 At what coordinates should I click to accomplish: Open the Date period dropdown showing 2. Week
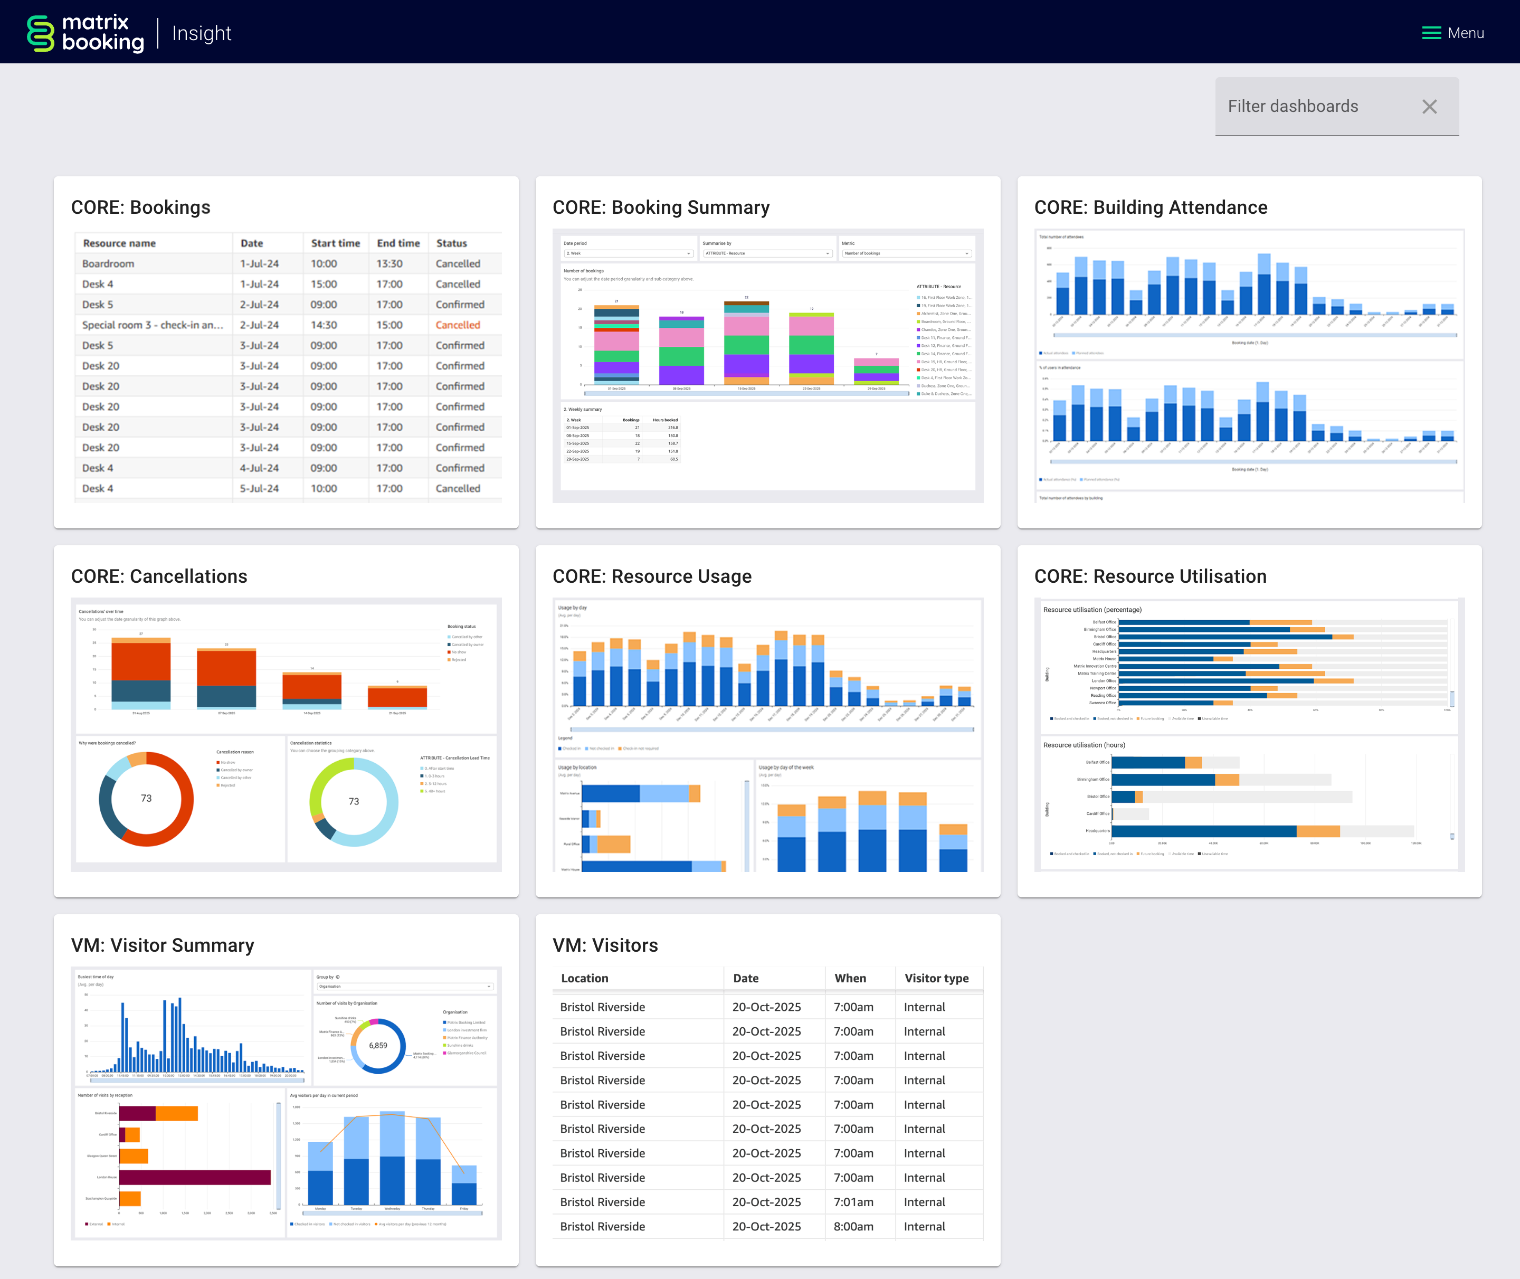(x=628, y=254)
